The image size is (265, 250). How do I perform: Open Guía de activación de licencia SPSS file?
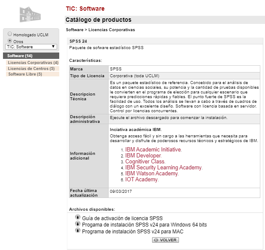(x=122, y=218)
